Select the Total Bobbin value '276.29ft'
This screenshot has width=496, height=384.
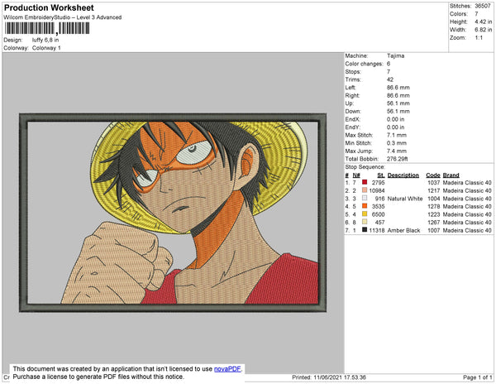(x=397, y=159)
